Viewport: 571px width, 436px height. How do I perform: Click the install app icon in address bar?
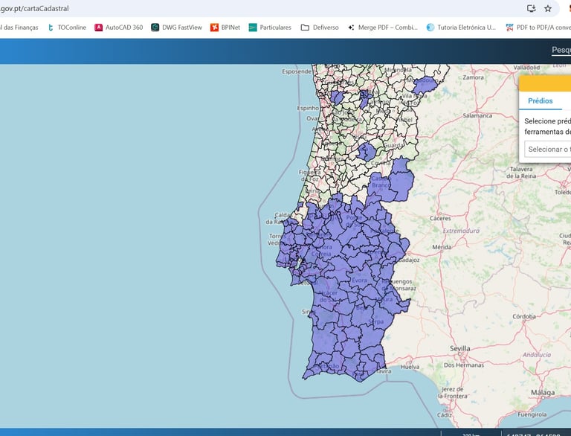(x=532, y=8)
